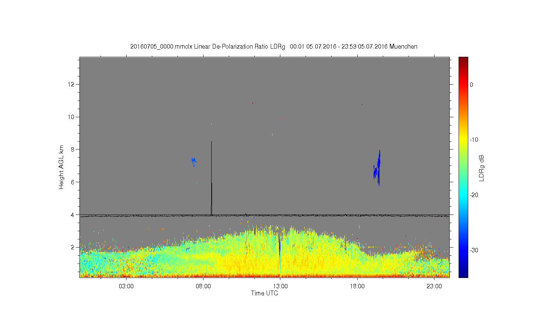Click the "18:00" time tick label
This screenshot has height=334, width=557.
pyautogui.click(x=357, y=286)
